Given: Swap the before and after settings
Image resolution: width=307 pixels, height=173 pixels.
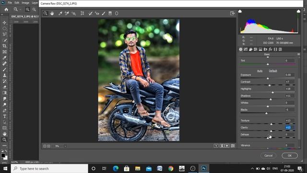Looking at the screenshot, I should pyautogui.click(x=222, y=146).
